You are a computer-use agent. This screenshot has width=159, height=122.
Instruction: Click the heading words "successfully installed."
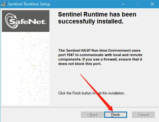[x=91, y=22]
